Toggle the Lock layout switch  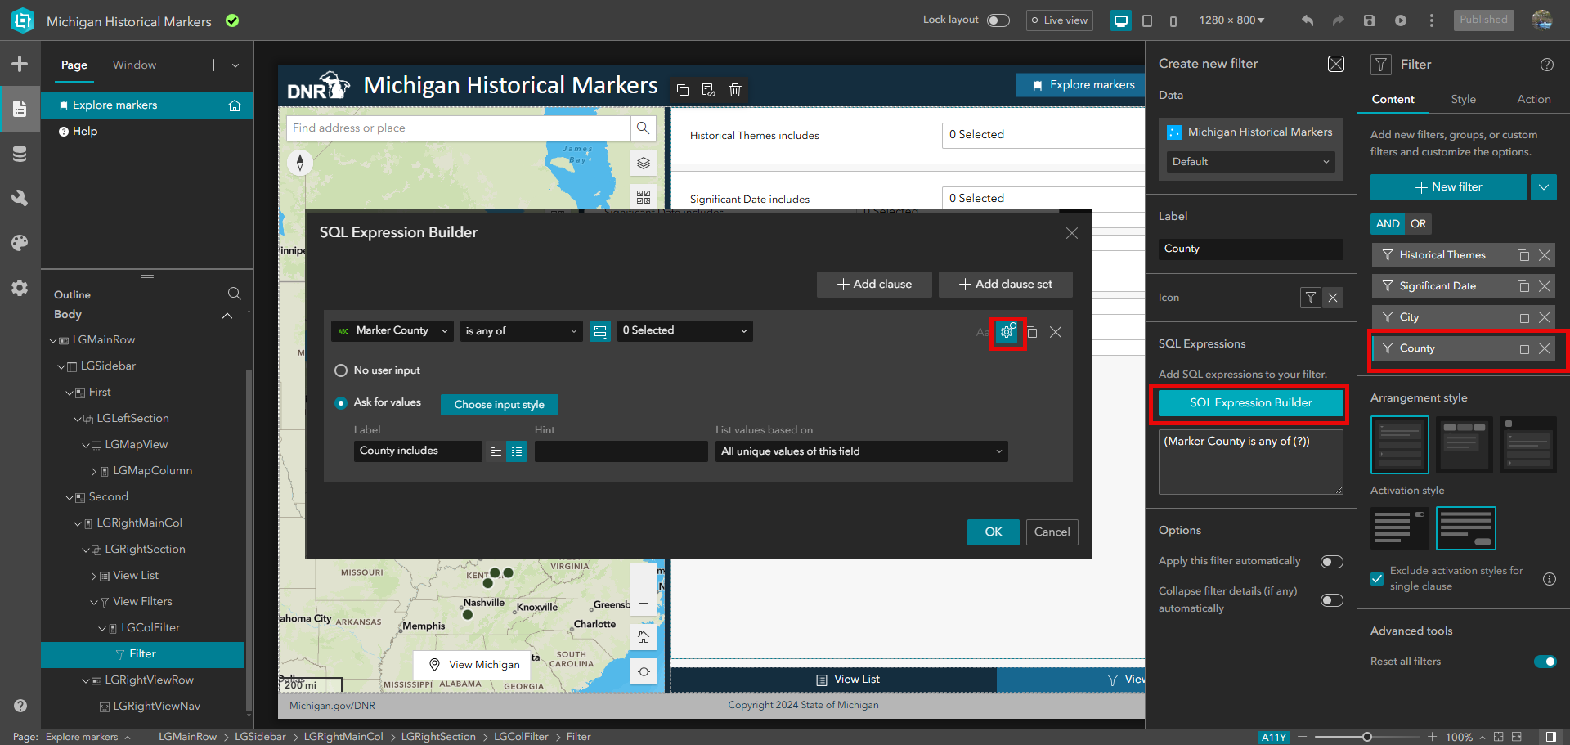click(x=998, y=20)
